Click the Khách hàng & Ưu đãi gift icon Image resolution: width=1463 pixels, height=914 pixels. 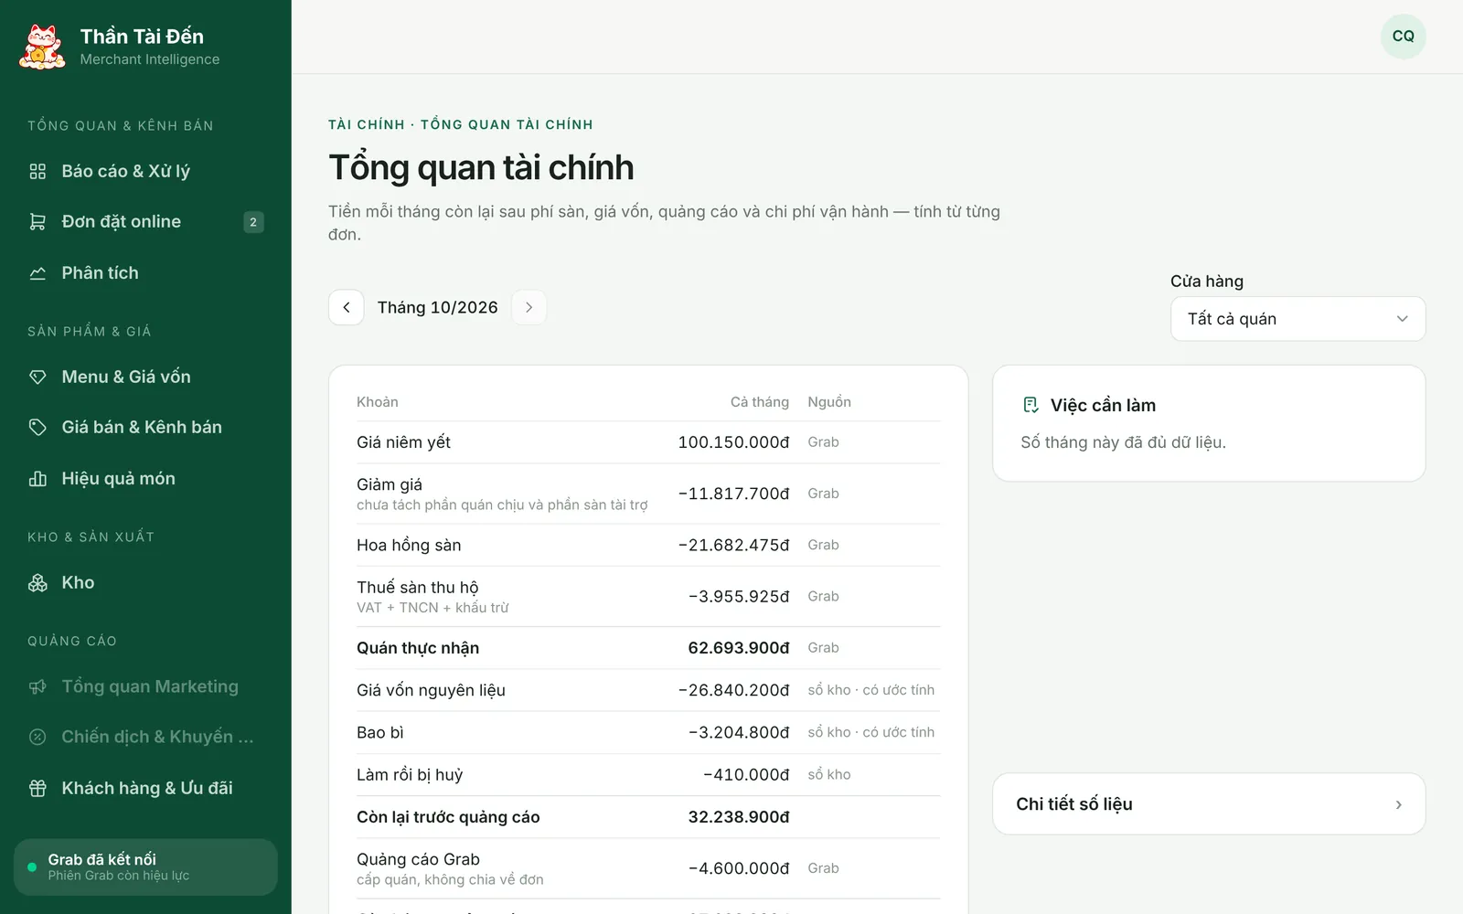(37, 788)
